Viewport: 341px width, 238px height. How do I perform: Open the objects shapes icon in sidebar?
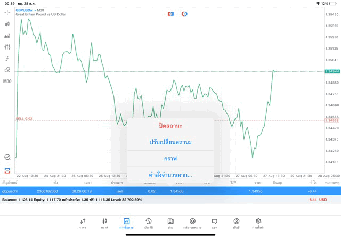(7, 70)
